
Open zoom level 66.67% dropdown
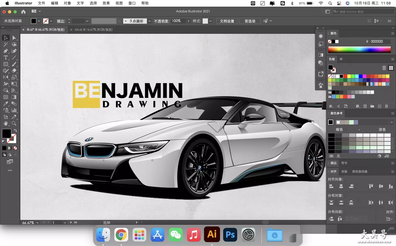(37, 223)
